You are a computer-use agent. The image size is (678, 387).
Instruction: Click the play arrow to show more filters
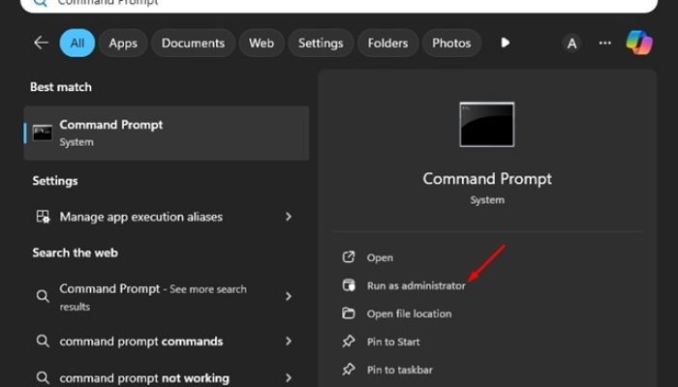click(x=505, y=43)
